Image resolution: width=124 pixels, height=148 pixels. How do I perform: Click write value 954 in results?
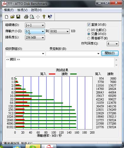101,78
